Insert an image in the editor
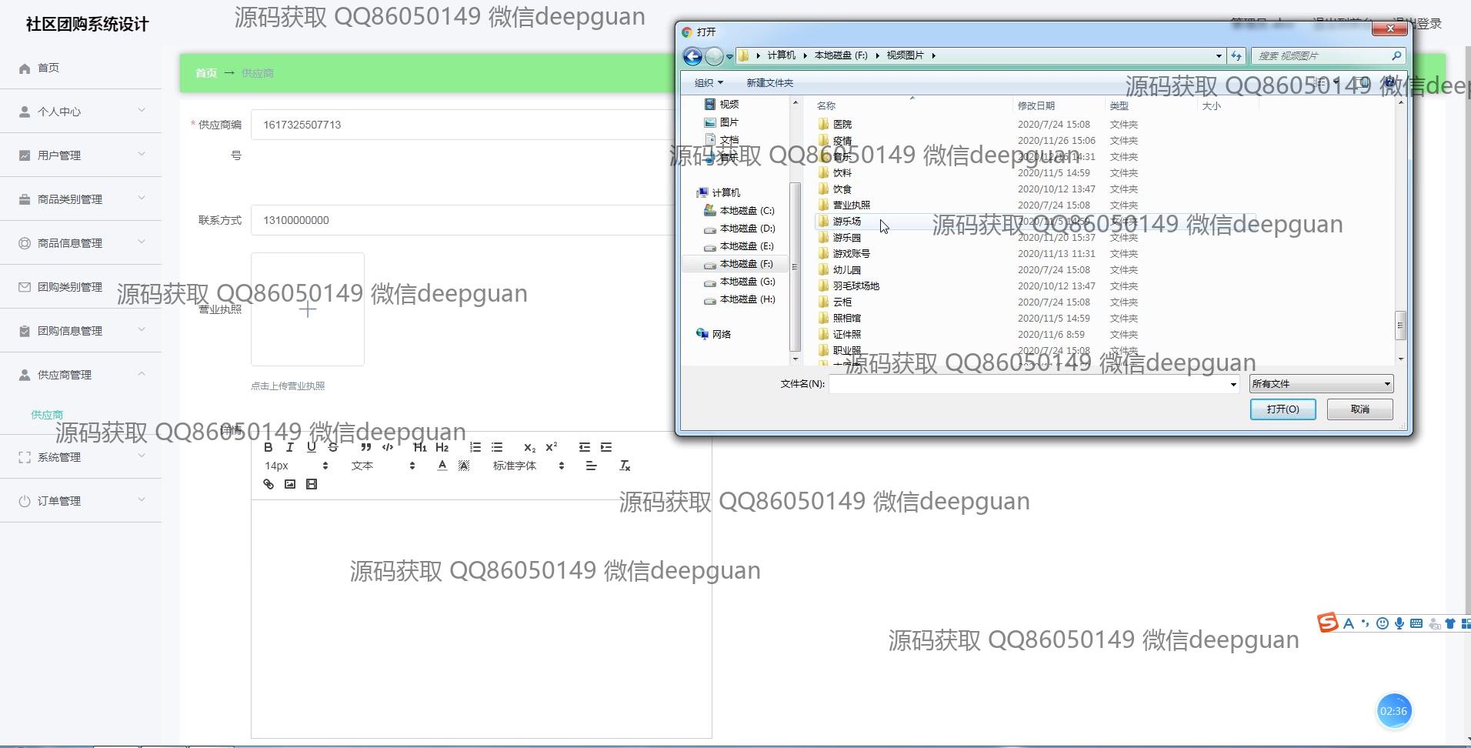The height and width of the screenshot is (748, 1471). pyautogui.click(x=290, y=484)
